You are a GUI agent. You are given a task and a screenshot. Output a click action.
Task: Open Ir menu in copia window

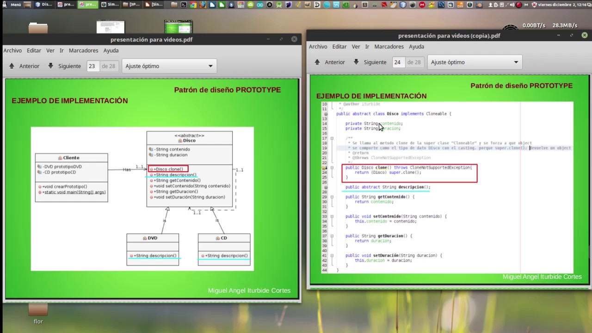[367, 47]
